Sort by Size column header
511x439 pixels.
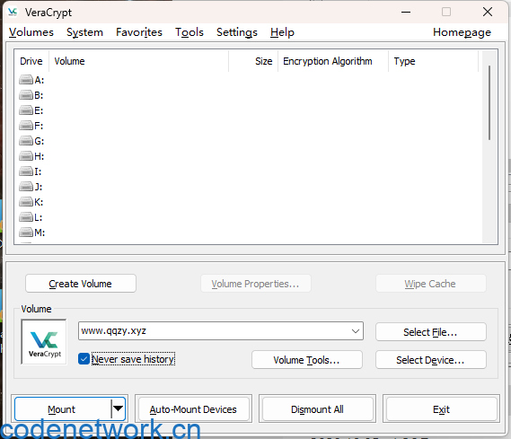pyautogui.click(x=253, y=61)
